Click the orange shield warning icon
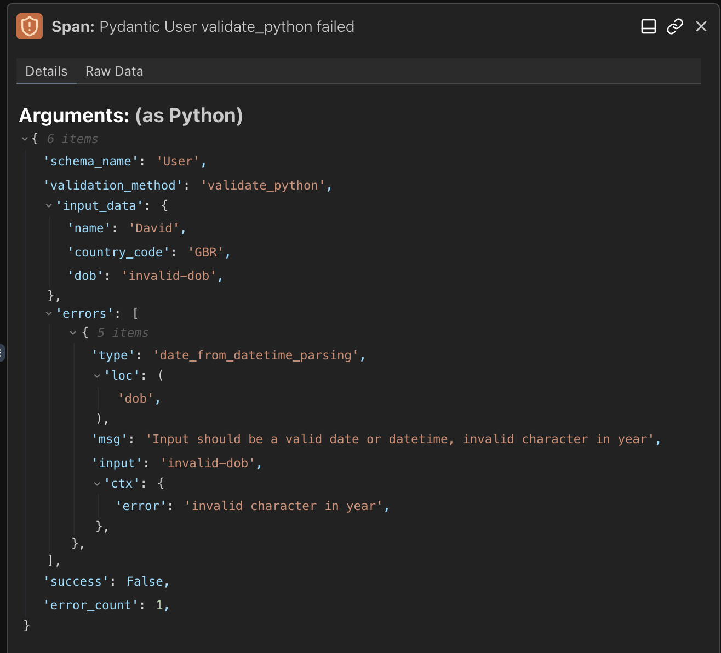 click(x=30, y=26)
